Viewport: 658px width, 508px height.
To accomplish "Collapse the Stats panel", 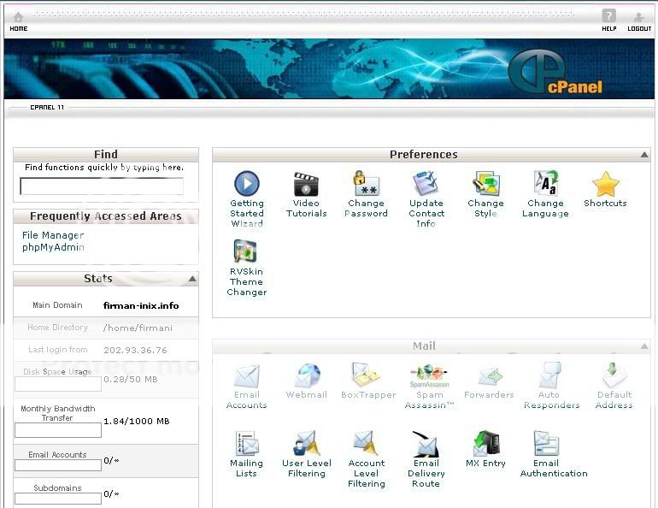I will pyautogui.click(x=192, y=279).
